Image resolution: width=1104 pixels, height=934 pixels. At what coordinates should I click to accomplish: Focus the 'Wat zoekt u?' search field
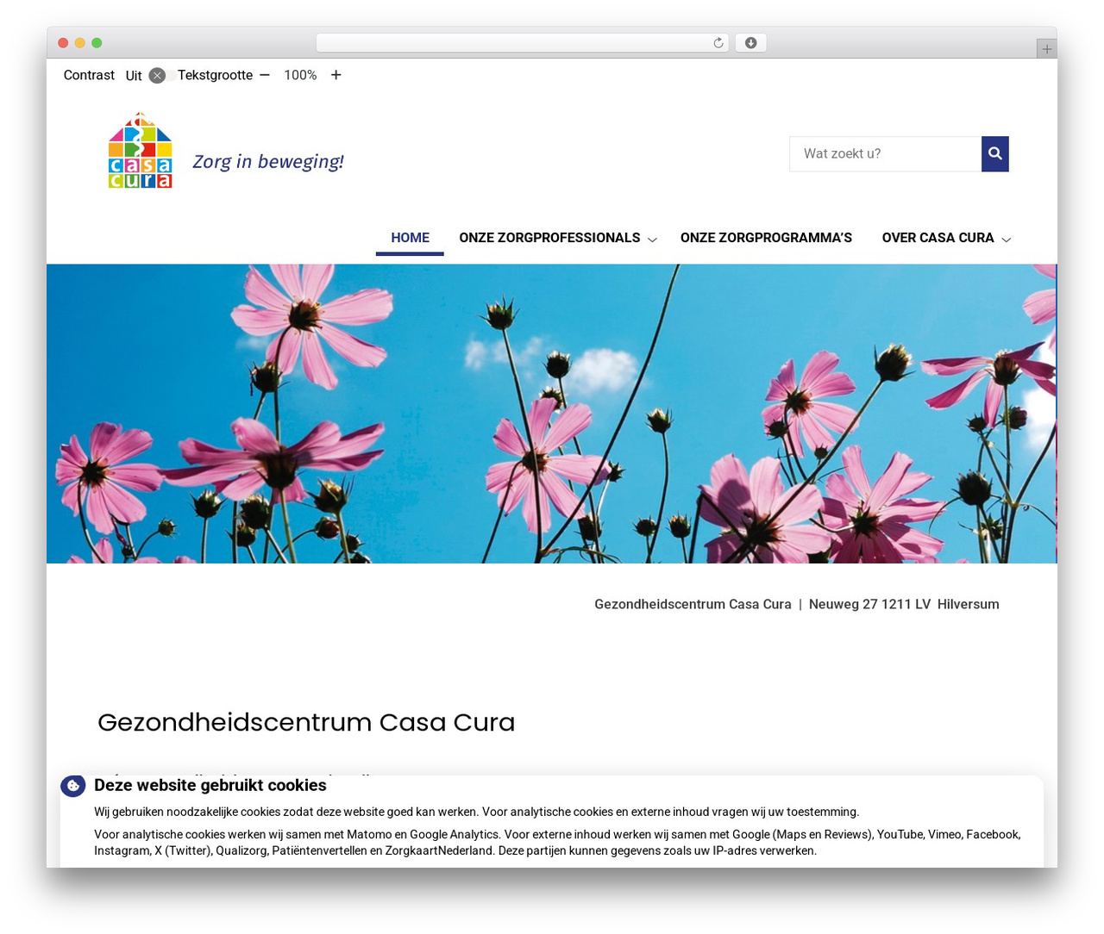point(885,153)
